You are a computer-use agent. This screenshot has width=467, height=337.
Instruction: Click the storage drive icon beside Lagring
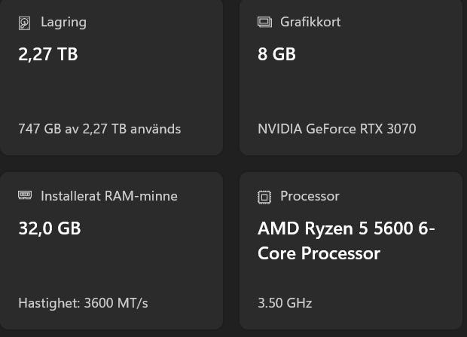25,23
